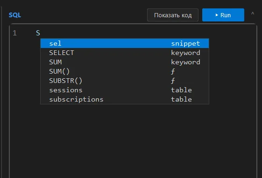
Task: Collapse the SQL cell with the caret
Action: 253,14
